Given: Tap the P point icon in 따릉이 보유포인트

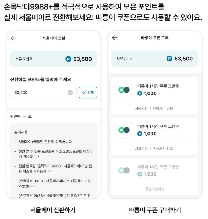Looking at the screenshot, I should tap(169, 59).
